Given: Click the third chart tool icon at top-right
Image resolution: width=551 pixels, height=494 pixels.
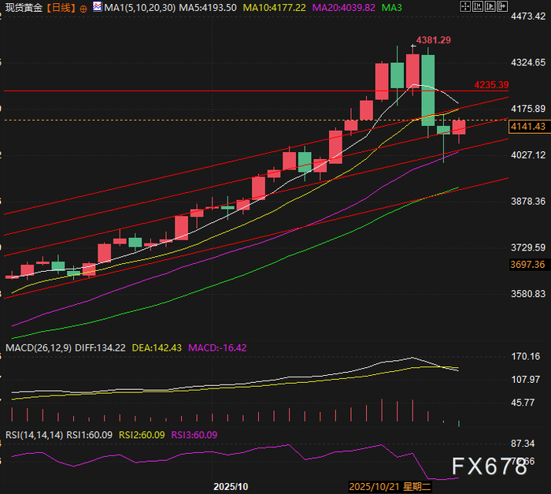Looking at the screenshot, I should 490,6.
